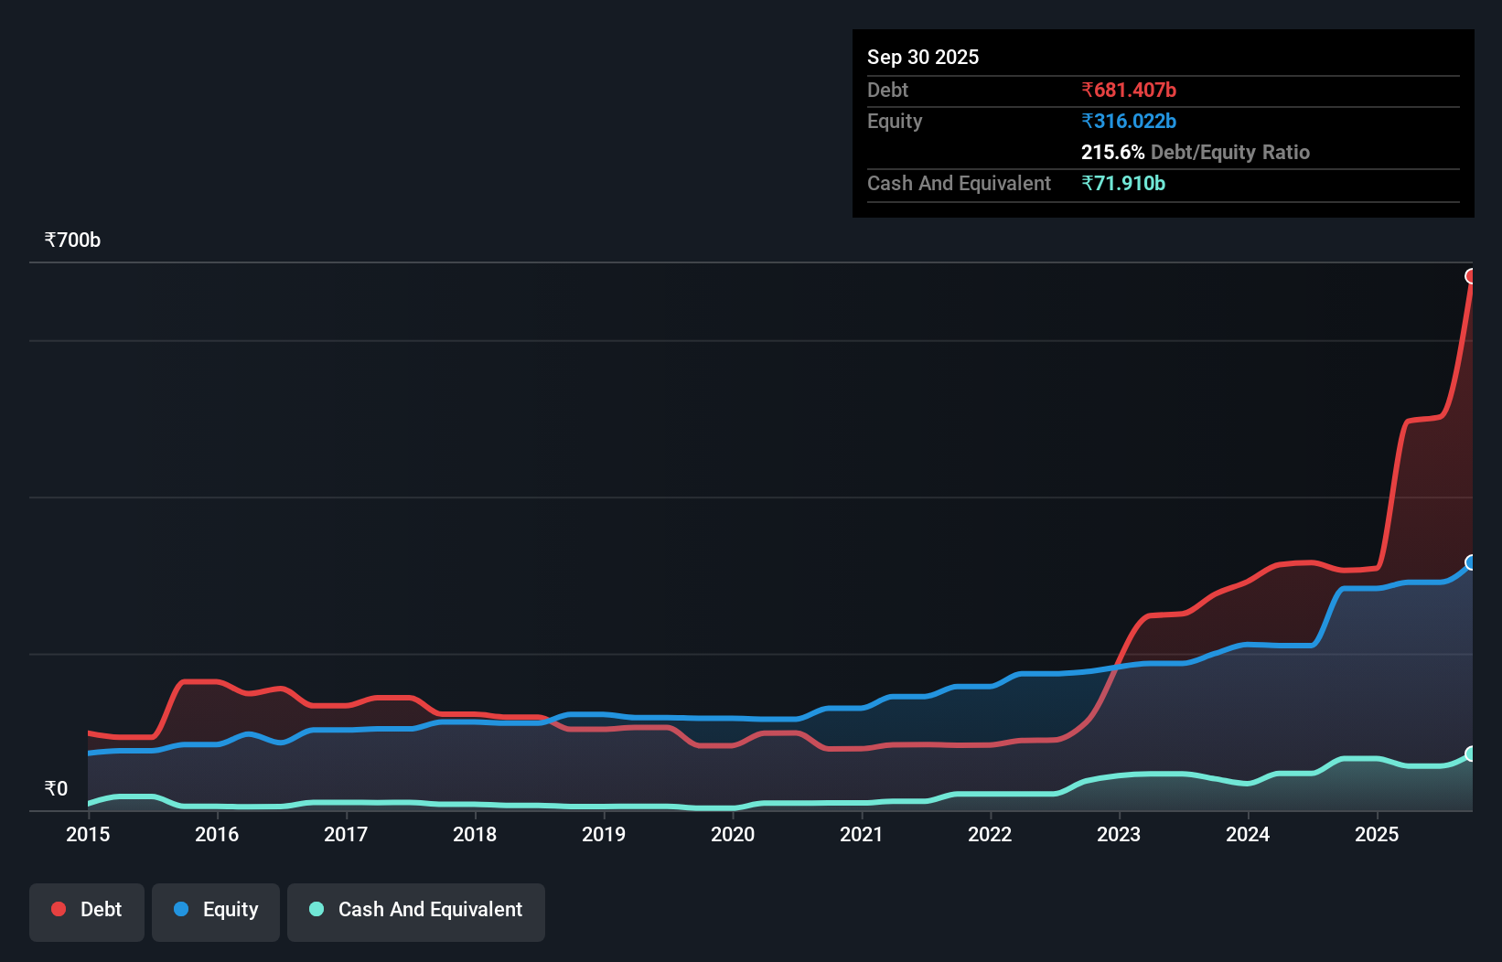
Task: Select the 2020 year label on x-axis
Action: [x=733, y=835]
